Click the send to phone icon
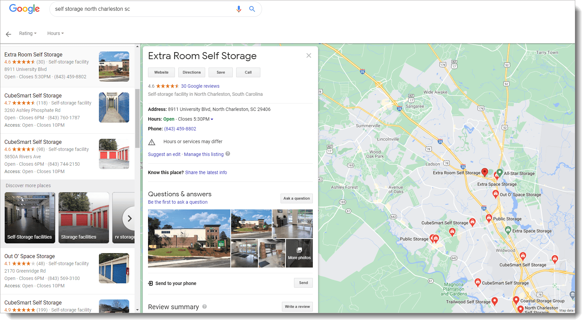This screenshot has width=587, height=325. pyautogui.click(x=150, y=283)
